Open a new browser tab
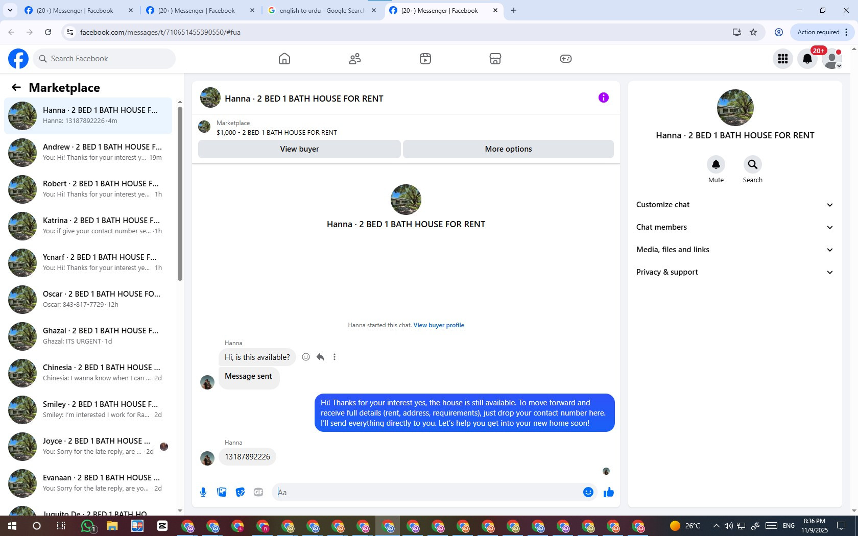The width and height of the screenshot is (858, 536). point(514,10)
